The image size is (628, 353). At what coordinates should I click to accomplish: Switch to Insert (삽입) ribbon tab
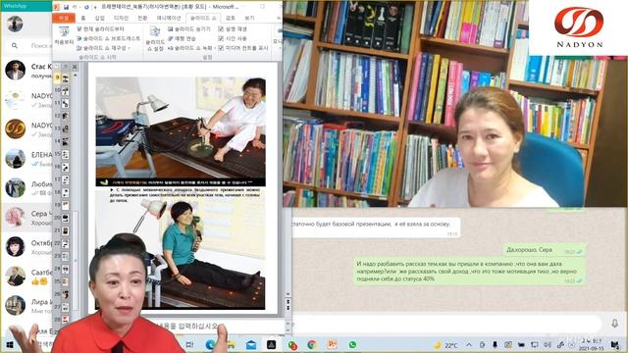coord(100,18)
